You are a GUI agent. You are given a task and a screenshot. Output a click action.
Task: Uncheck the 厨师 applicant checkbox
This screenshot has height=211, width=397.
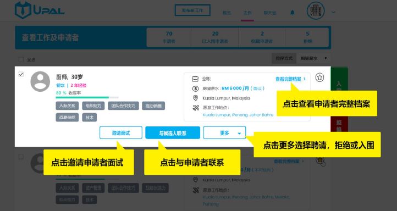coord(21,74)
